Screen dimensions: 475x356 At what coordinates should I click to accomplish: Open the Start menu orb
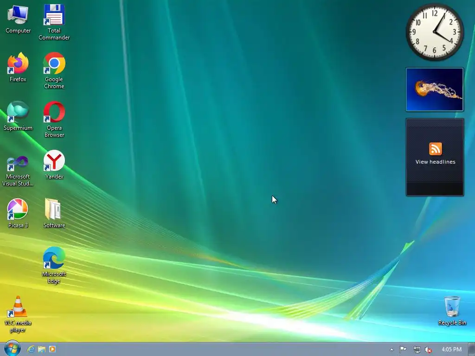(13, 349)
